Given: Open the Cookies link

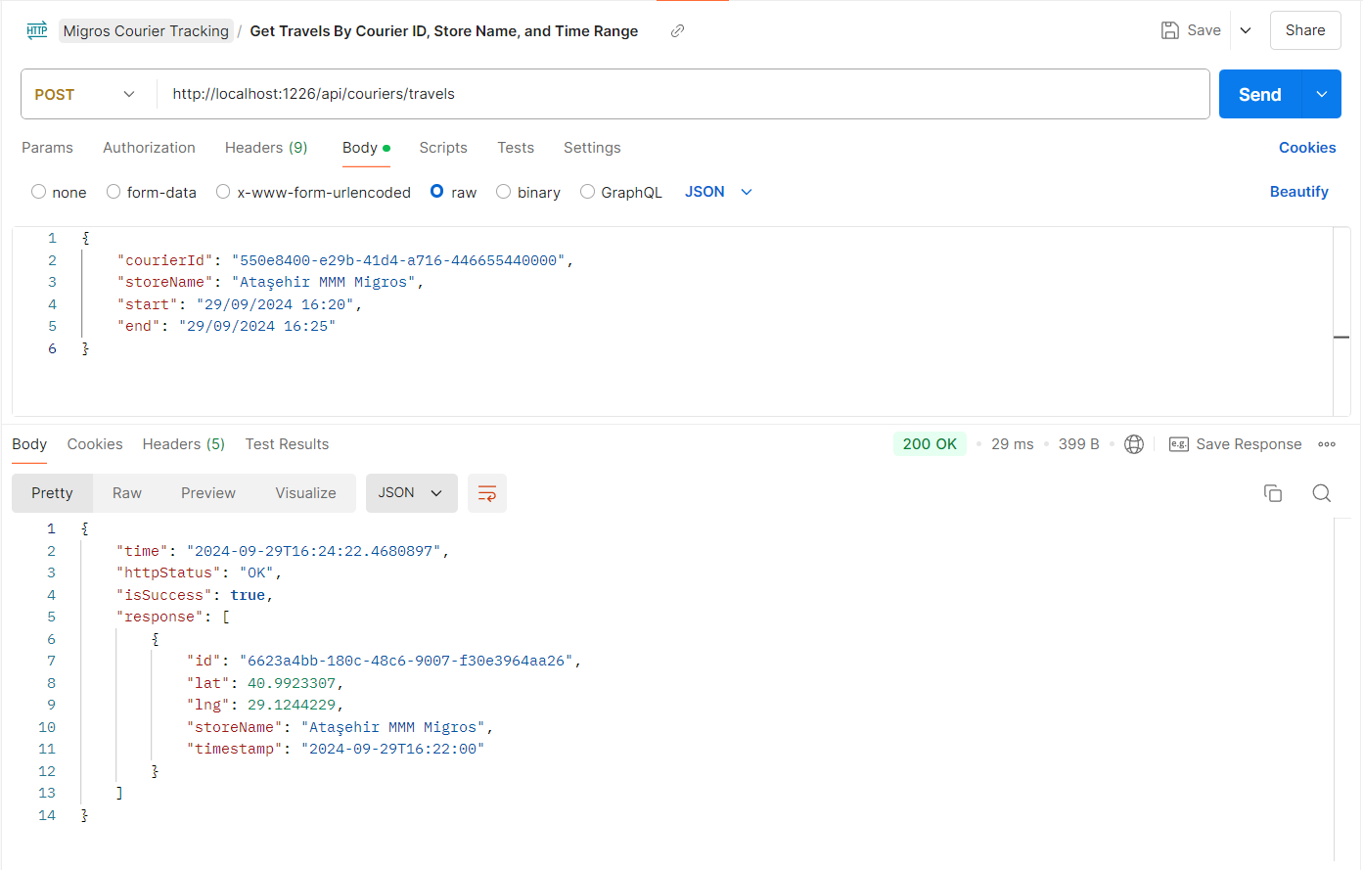Looking at the screenshot, I should pos(1307,148).
